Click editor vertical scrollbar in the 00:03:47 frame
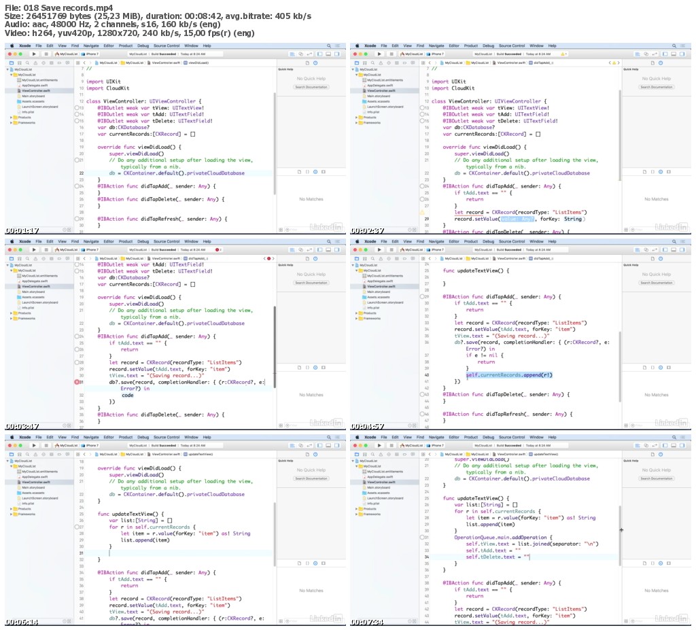The height and width of the screenshot is (630, 696). pos(275,347)
